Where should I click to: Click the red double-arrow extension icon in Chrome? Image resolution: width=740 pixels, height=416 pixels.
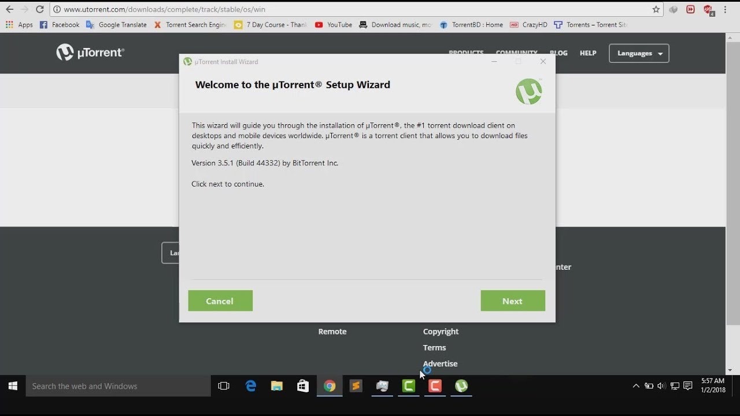pyautogui.click(x=690, y=9)
